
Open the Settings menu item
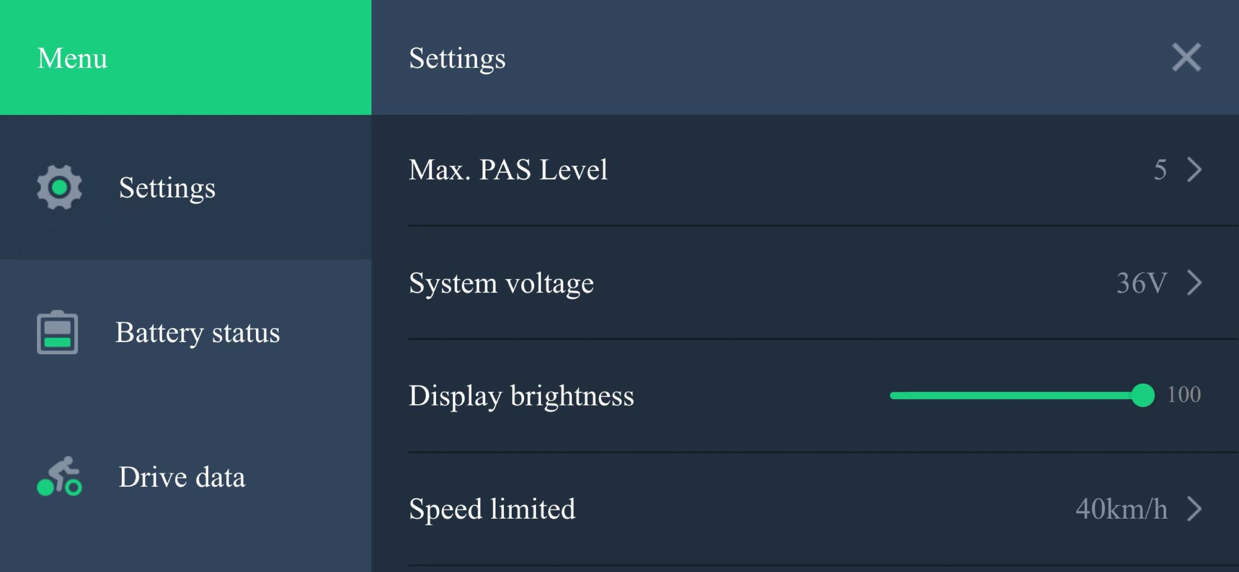pos(186,187)
